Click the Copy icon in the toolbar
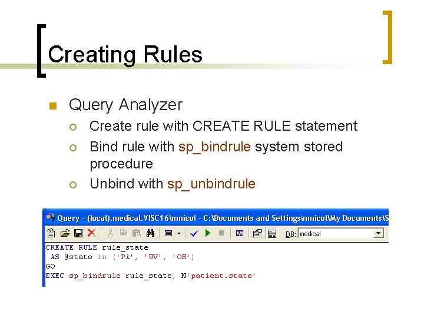This screenshot has width=424, height=318. (x=124, y=233)
